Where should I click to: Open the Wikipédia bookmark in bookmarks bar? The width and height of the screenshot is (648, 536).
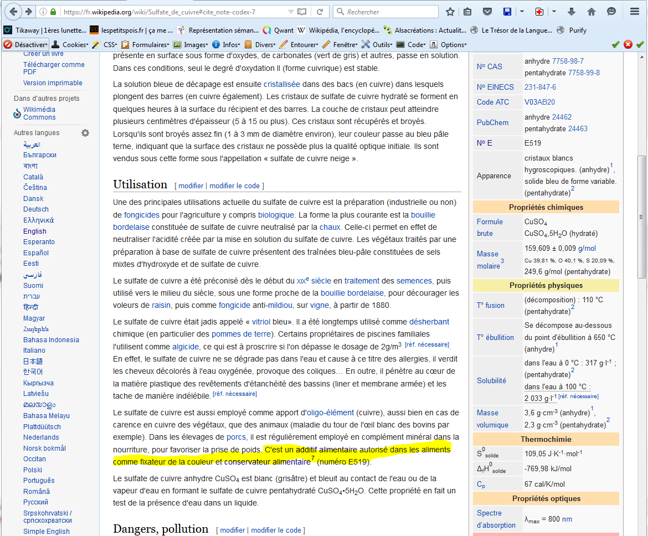pyautogui.click(x=337, y=30)
